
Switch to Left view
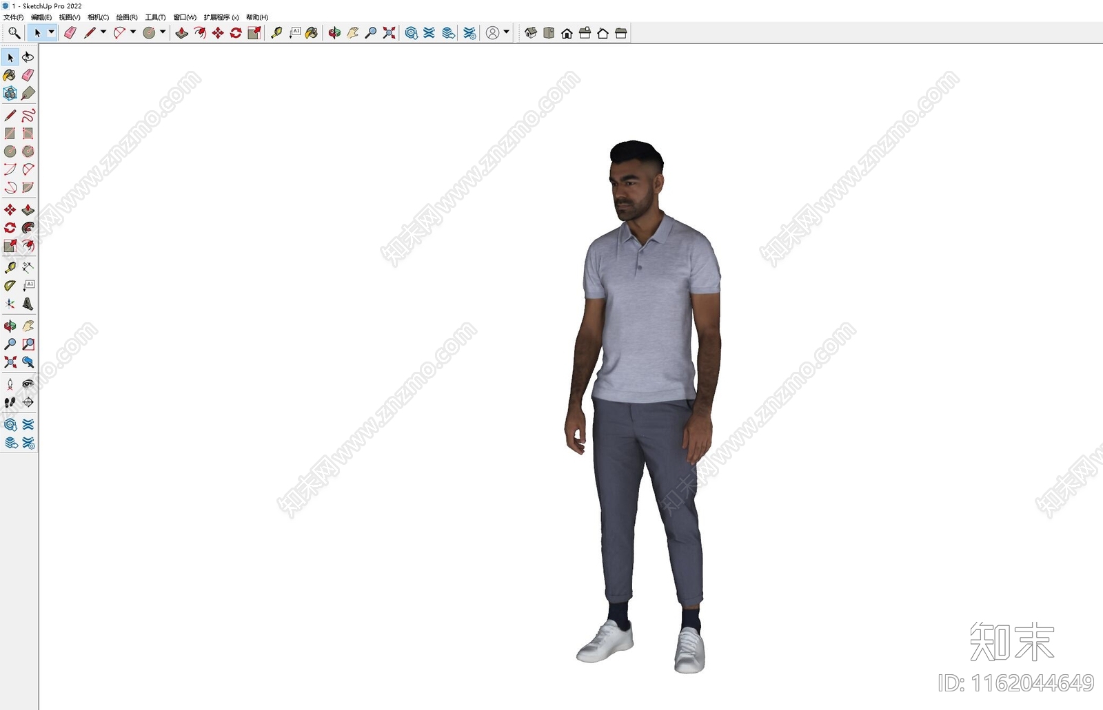point(620,32)
